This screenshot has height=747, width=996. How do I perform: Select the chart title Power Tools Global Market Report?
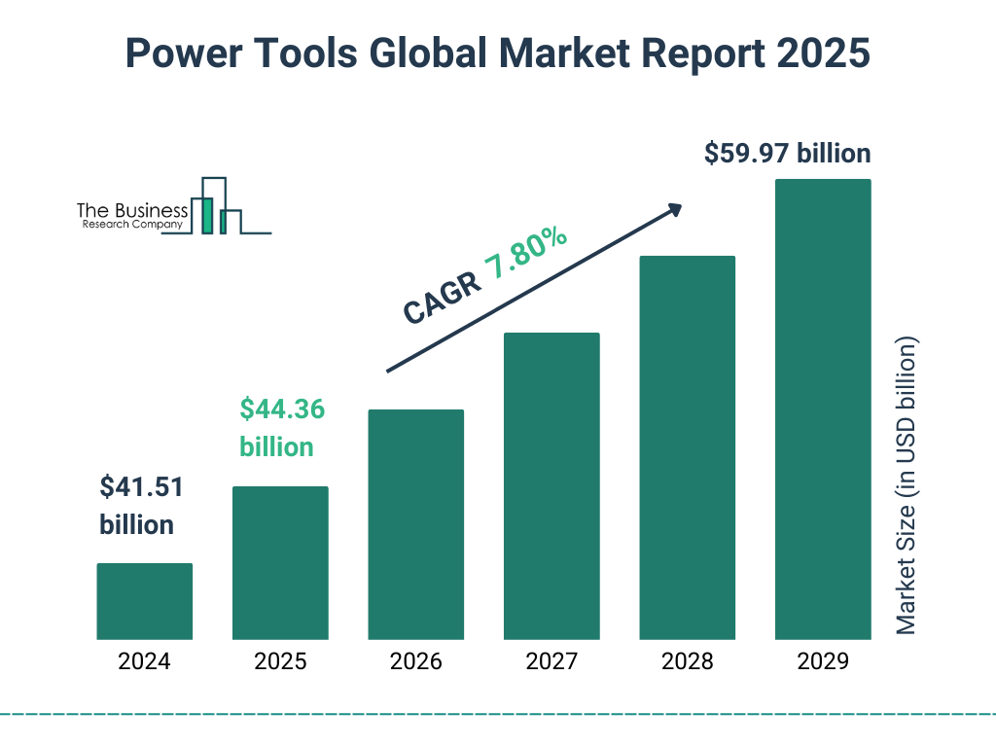497,54
